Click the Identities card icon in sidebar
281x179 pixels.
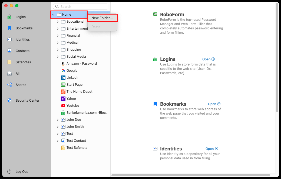pos(9,39)
